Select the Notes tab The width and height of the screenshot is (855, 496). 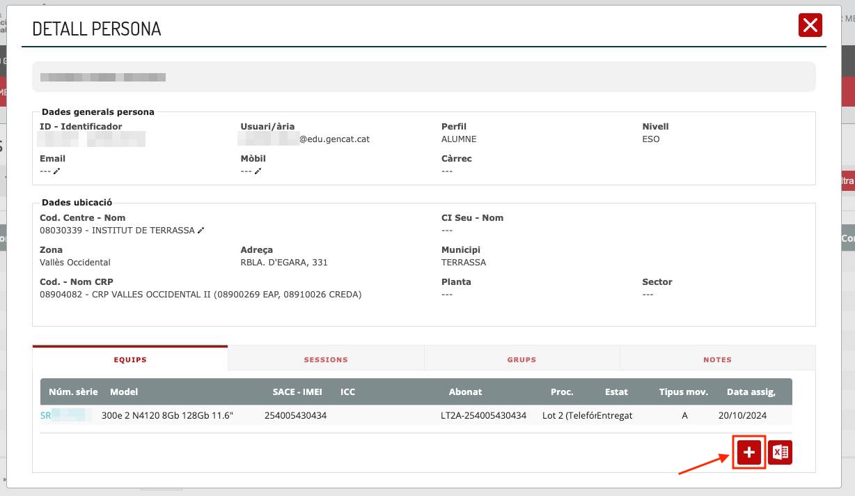coord(717,359)
